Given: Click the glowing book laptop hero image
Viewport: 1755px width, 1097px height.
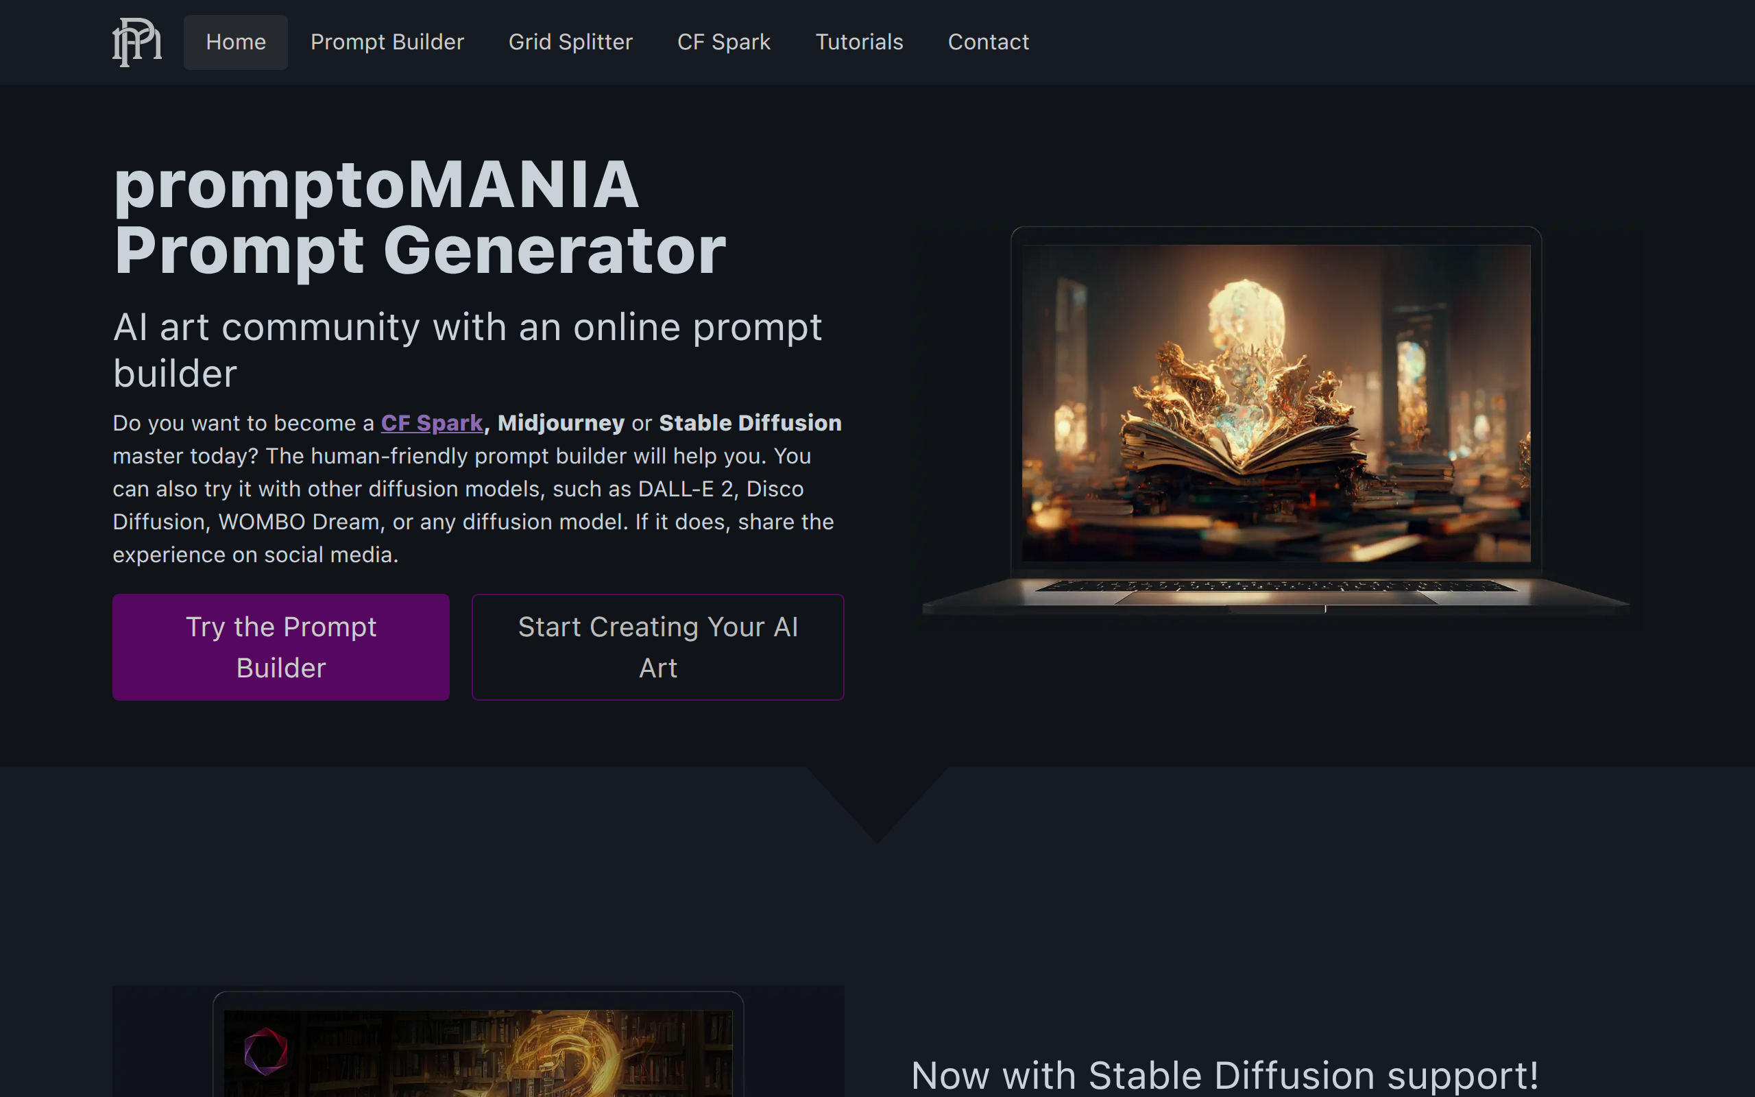Looking at the screenshot, I should tap(1276, 402).
